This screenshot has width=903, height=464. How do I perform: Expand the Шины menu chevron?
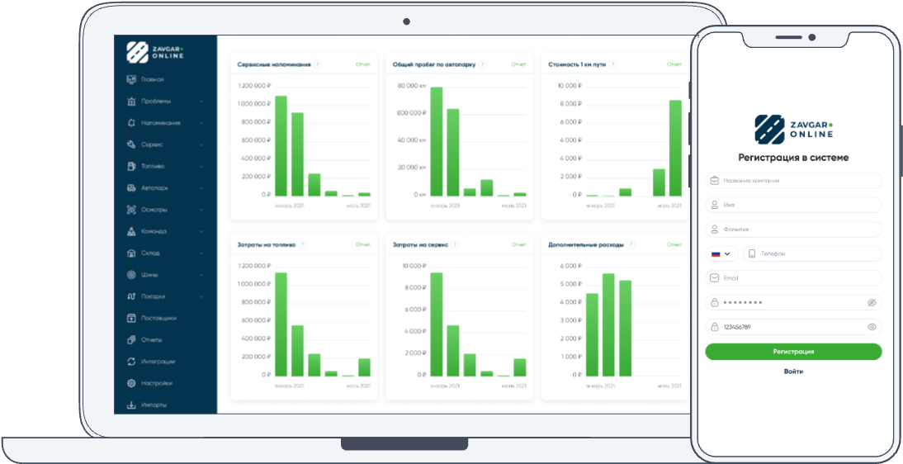pyautogui.click(x=201, y=275)
